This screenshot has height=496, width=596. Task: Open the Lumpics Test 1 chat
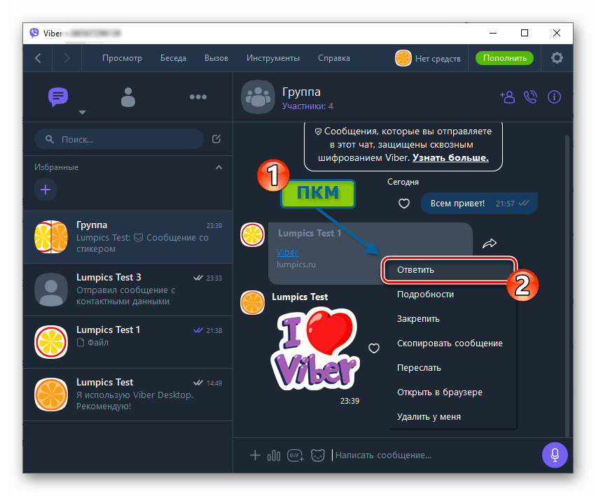(127, 342)
